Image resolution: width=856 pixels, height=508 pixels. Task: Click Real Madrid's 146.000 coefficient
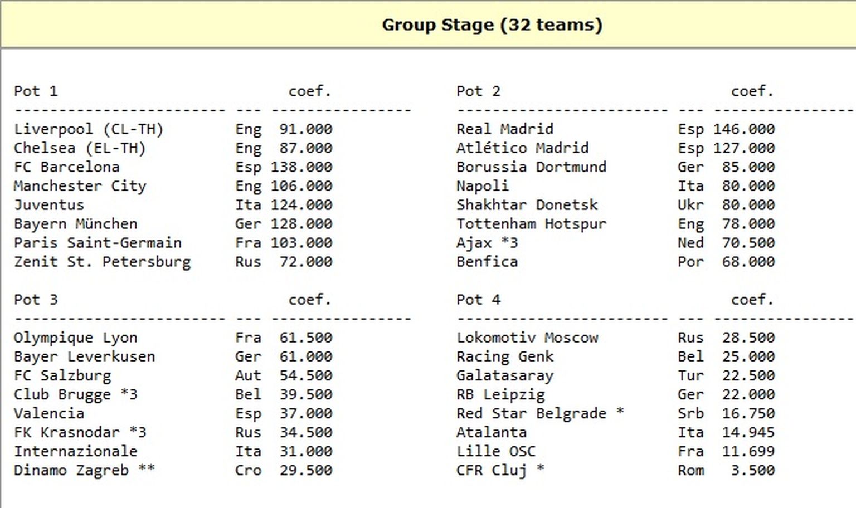pyautogui.click(x=743, y=129)
